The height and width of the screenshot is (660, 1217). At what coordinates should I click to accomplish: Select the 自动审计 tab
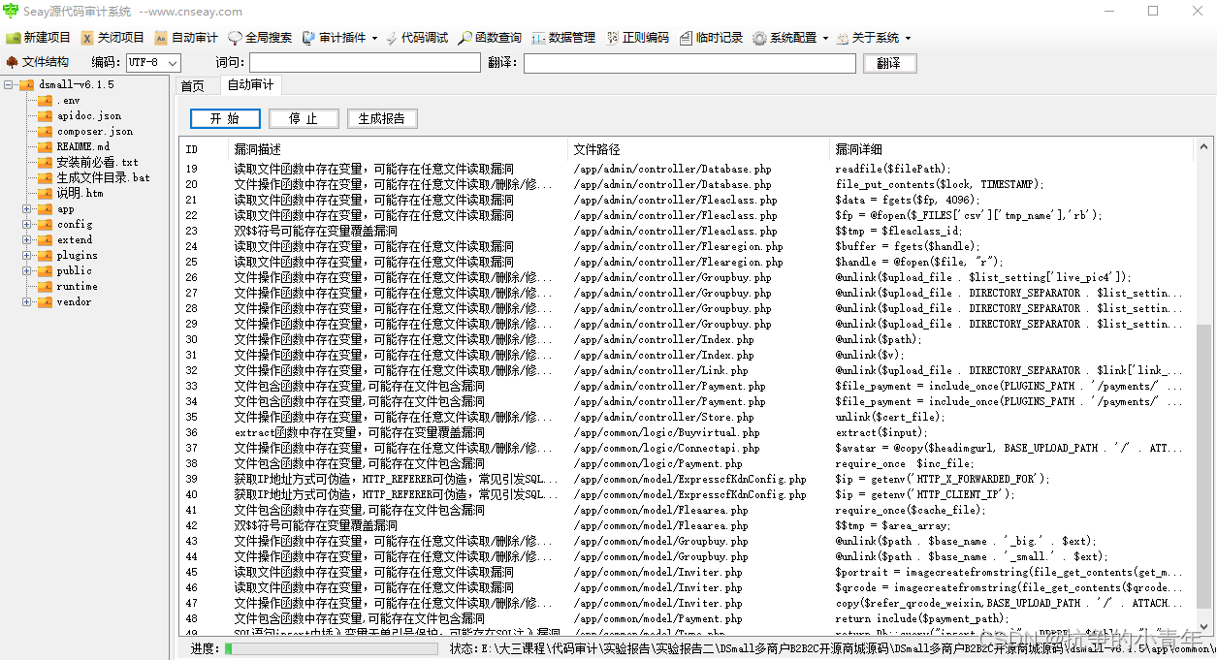pos(250,84)
